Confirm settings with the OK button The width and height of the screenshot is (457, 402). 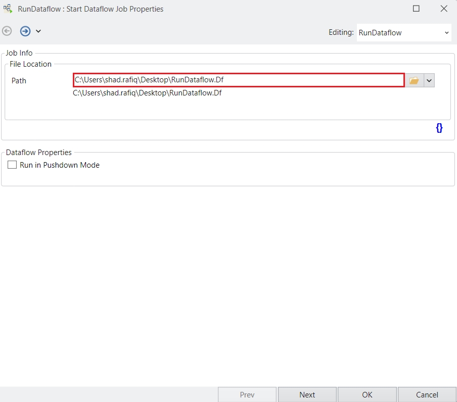pos(367,394)
